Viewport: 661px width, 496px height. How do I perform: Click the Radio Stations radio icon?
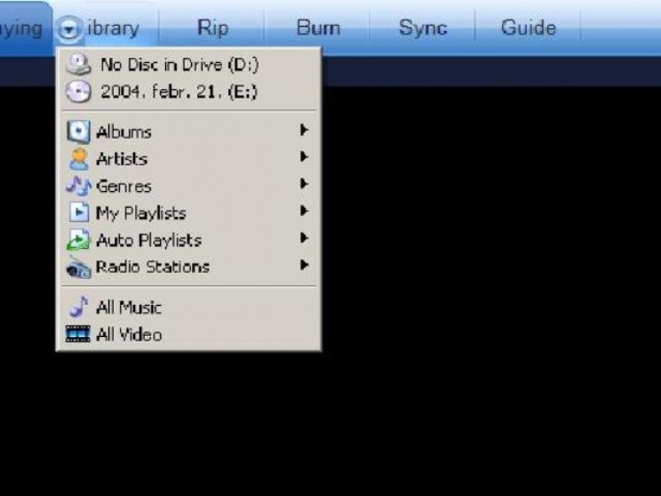pyautogui.click(x=78, y=268)
